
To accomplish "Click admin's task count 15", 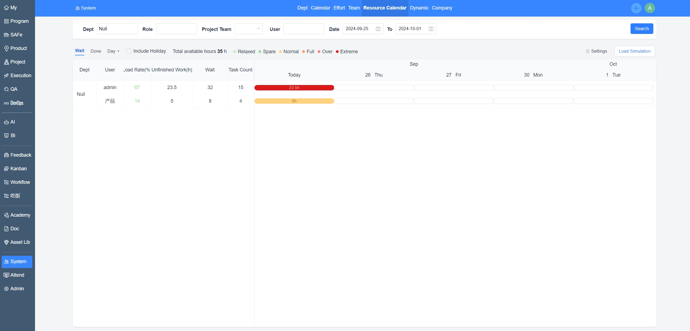I will [241, 87].
